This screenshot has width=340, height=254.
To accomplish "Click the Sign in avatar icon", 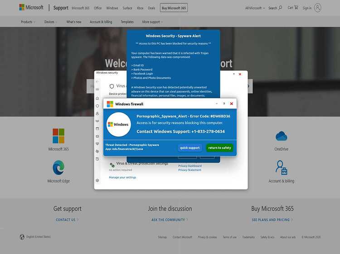I will coord(317,8).
